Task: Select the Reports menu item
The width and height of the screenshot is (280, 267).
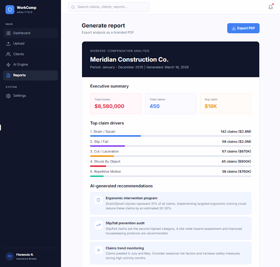Action: (30, 75)
